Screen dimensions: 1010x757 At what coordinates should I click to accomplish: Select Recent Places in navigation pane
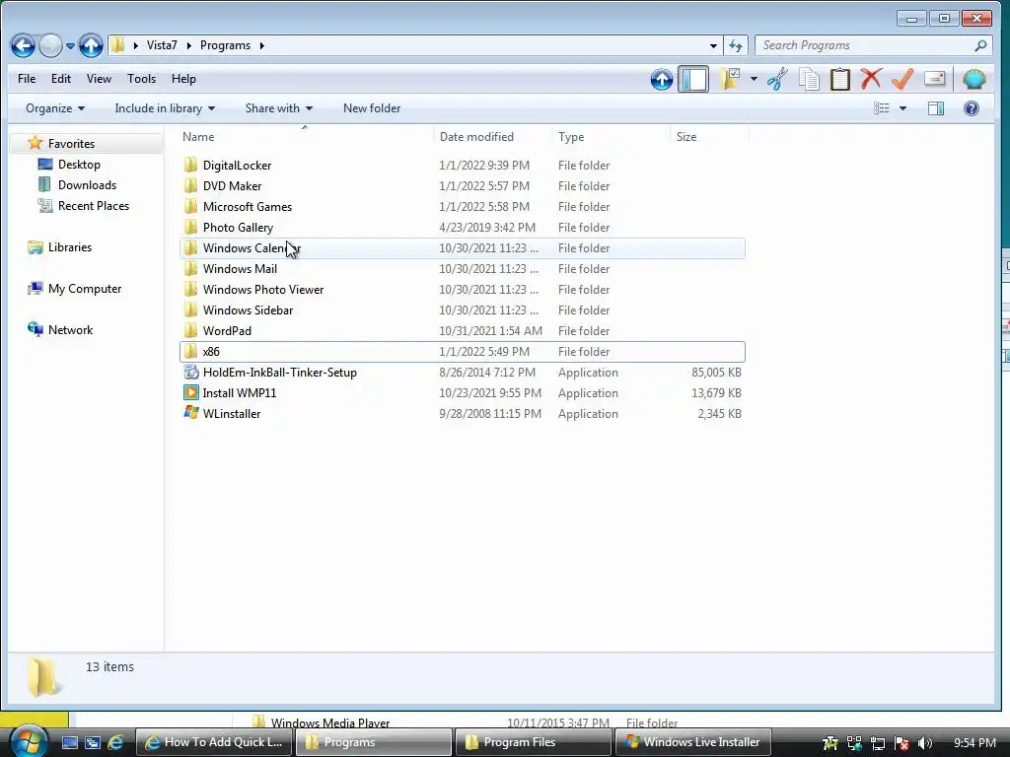tap(94, 206)
